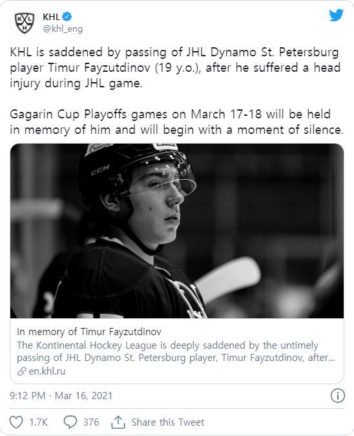Screen dimensions: 354x436
Task: Click the link chain icon by en.khl.ru
Action: 22,371
